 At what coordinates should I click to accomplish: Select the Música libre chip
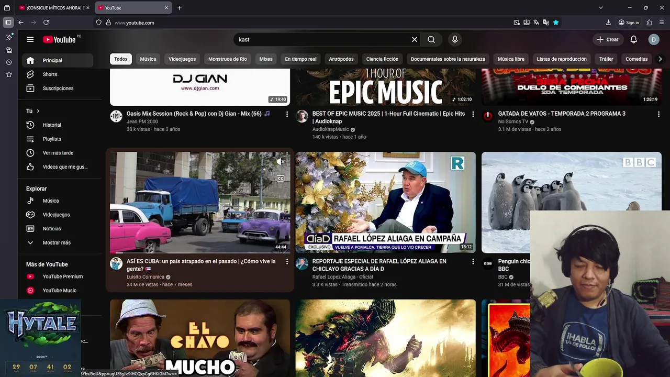click(x=511, y=59)
